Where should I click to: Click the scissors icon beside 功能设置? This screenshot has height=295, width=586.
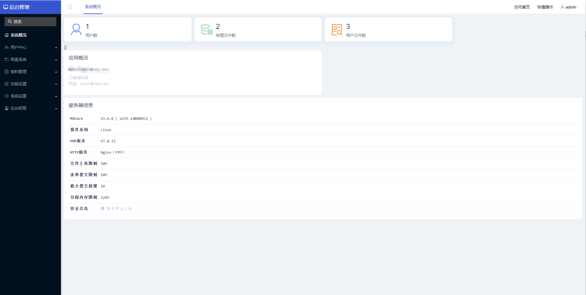pyautogui.click(x=6, y=84)
